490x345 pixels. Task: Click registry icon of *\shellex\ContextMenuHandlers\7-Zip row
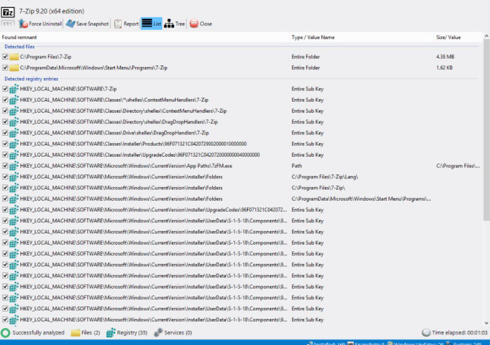[x=14, y=100]
